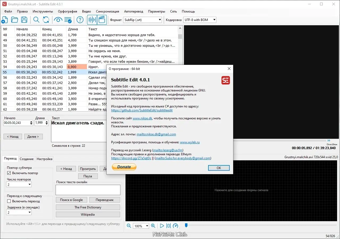Click the fast-forward icon above DirectShow label
Screen dimensions: 340x239
coord(329,141)
